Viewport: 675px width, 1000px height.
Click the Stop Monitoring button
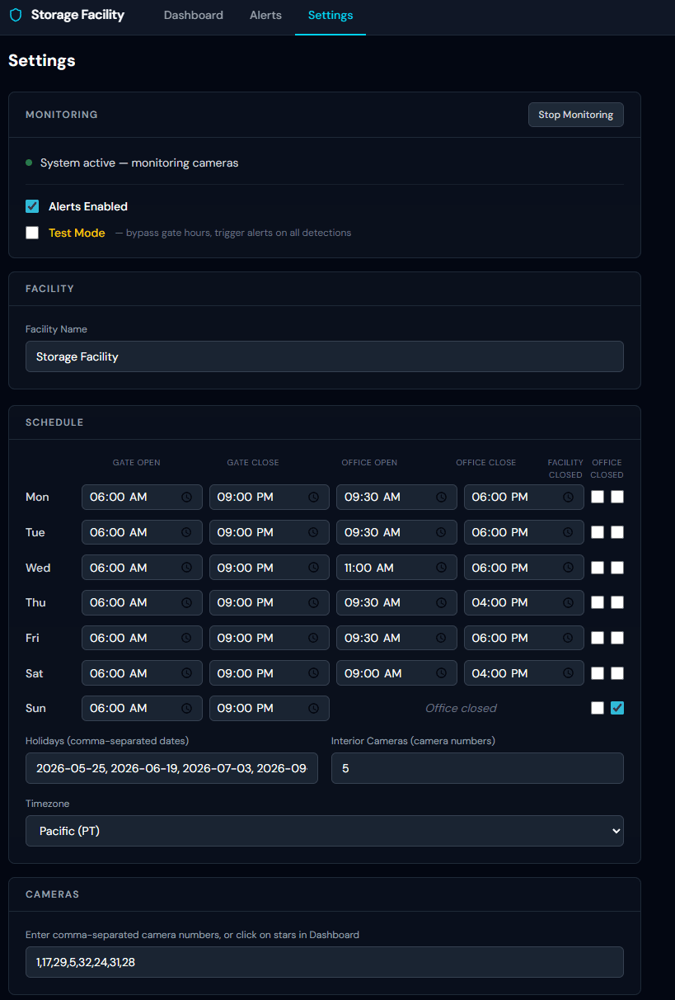[x=575, y=115]
